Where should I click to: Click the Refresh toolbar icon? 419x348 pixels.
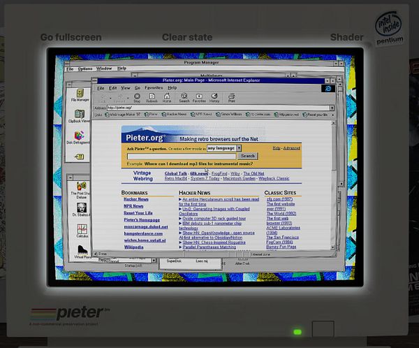point(152,98)
